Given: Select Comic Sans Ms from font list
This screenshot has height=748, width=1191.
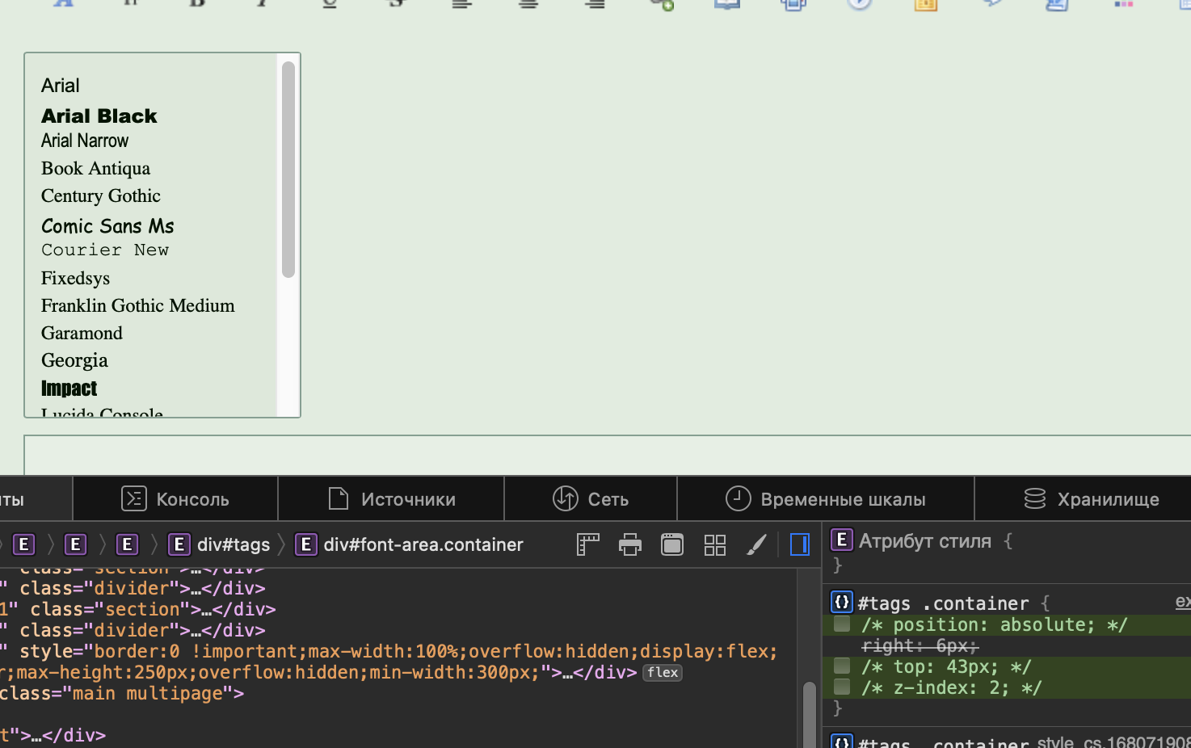Looking at the screenshot, I should [107, 226].
